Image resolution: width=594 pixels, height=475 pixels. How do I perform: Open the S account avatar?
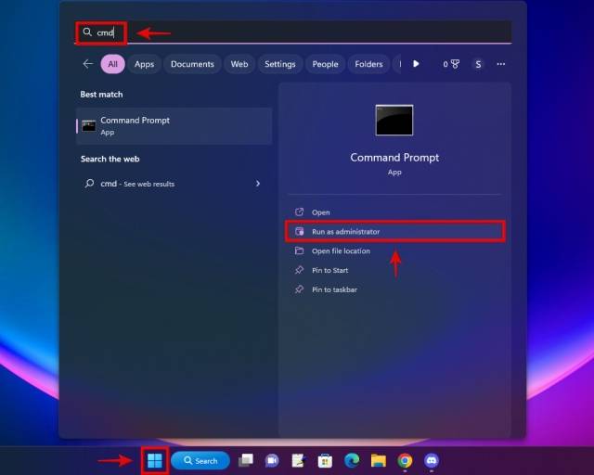pyautogui.click(x=478, y=64)
